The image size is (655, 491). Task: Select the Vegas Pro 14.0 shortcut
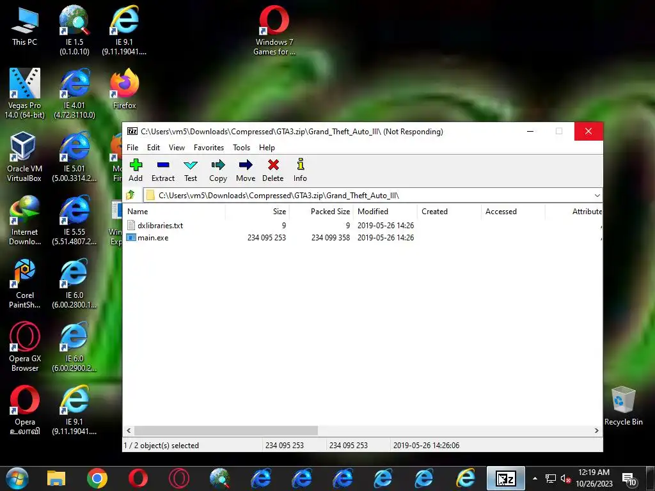coord(25,93)
